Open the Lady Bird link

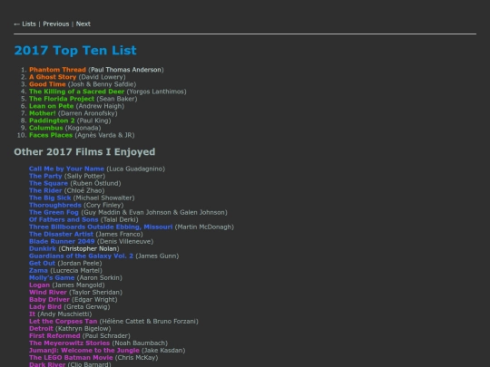tap(45, 307)
